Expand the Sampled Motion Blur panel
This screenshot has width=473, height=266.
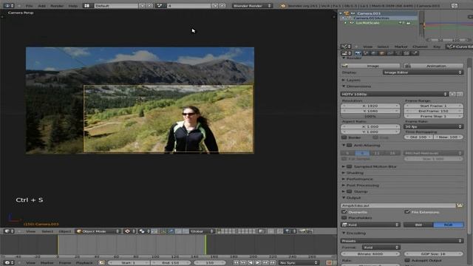[x=343, y=166]
